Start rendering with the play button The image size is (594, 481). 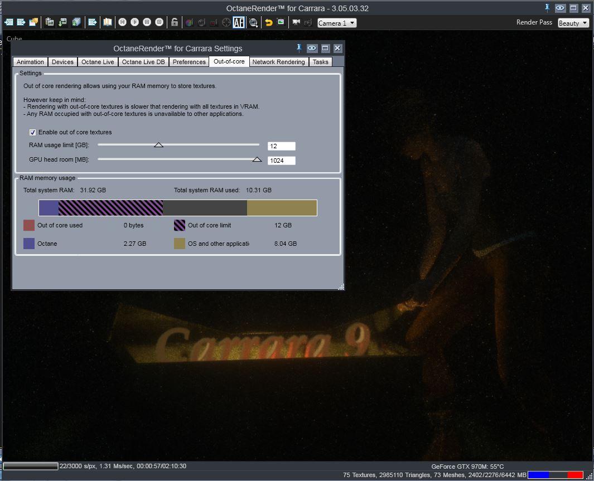[135, 22]
